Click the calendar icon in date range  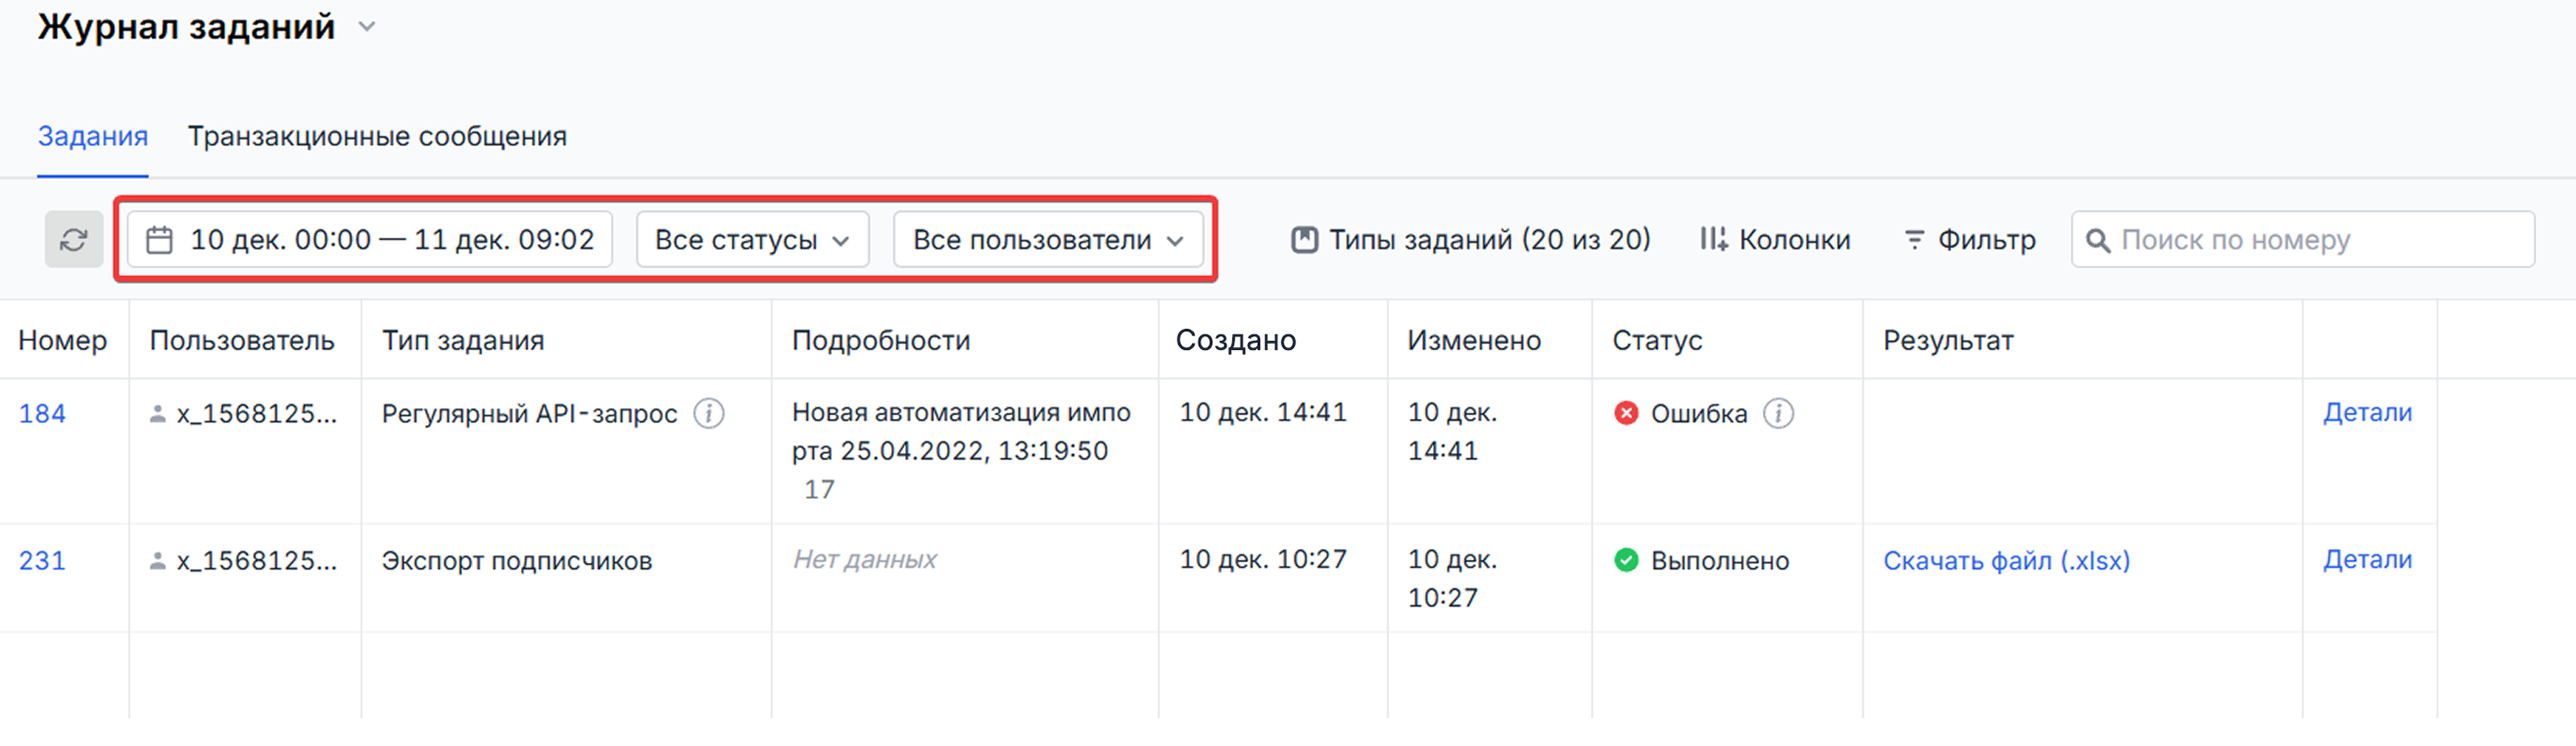[160, 240]
